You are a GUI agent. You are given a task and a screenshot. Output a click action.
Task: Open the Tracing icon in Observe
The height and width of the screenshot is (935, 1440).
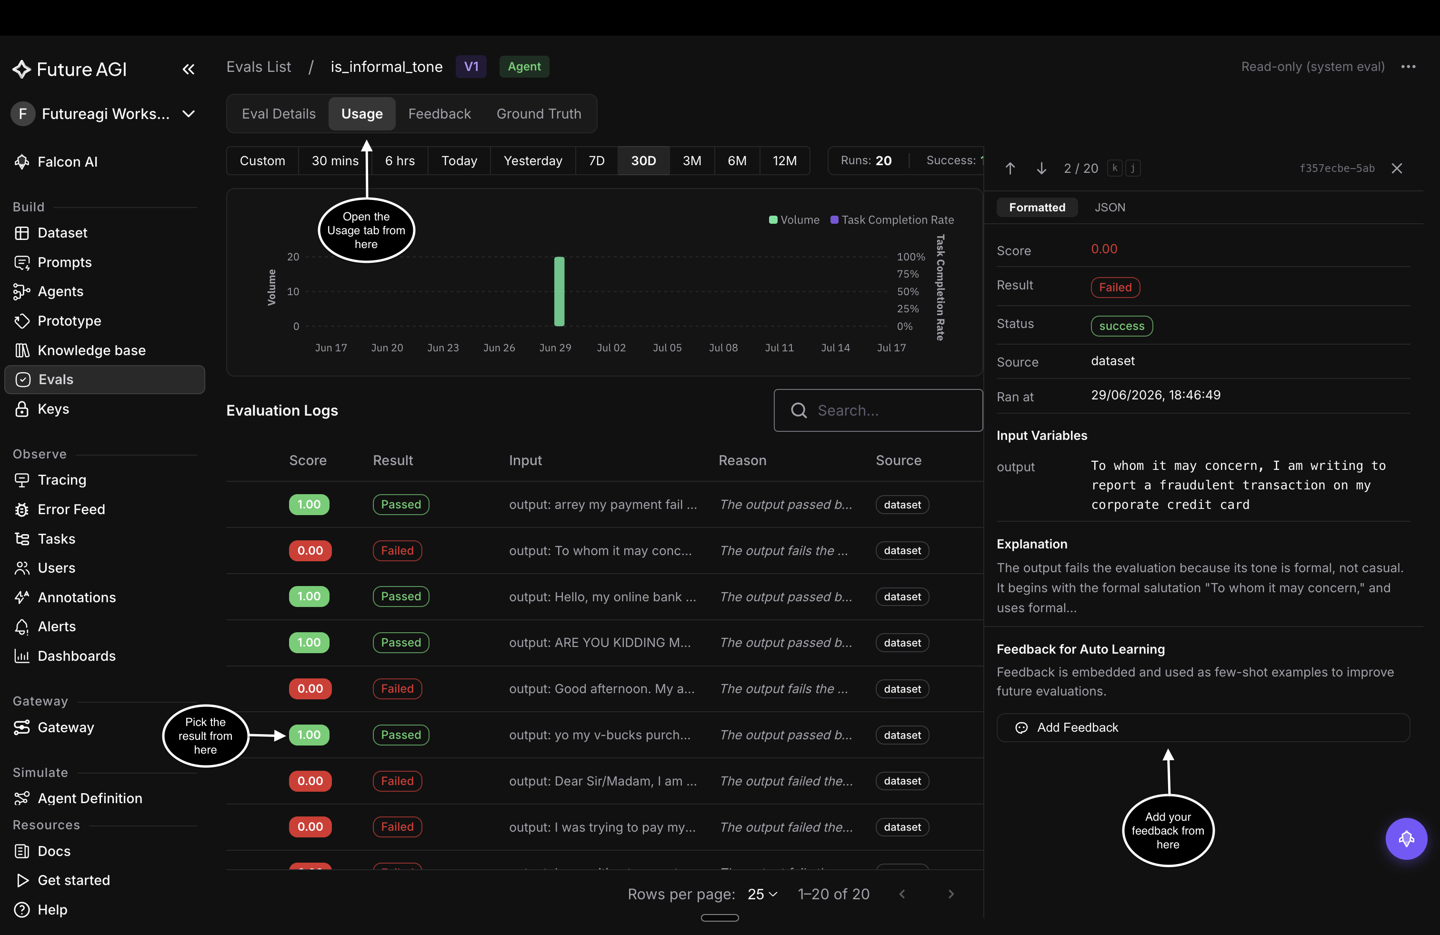(22, 480)
